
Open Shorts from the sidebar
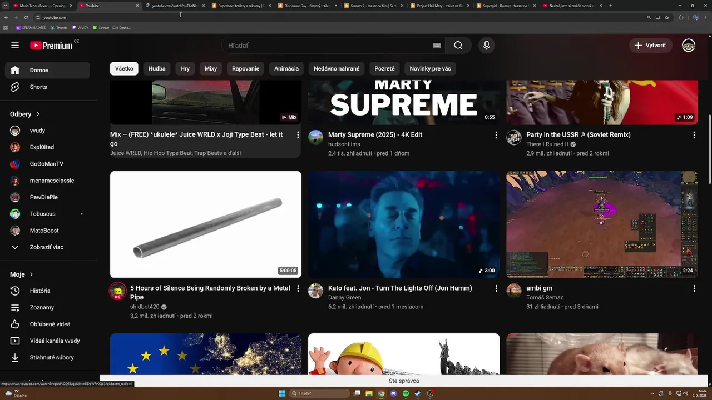pos(47,87)
